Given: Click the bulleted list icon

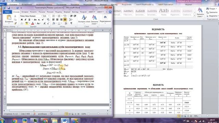Looking at the screenshot, I should (x=53, y=16).
